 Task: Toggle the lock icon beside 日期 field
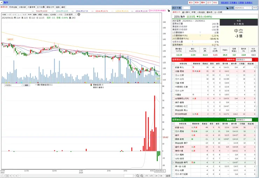click(x=227, y=8)
